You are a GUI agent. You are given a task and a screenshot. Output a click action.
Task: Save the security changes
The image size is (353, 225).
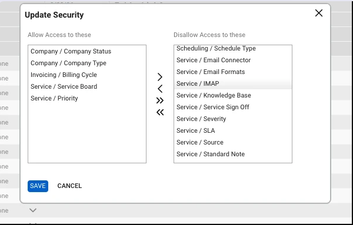click(x=38, y=186)
